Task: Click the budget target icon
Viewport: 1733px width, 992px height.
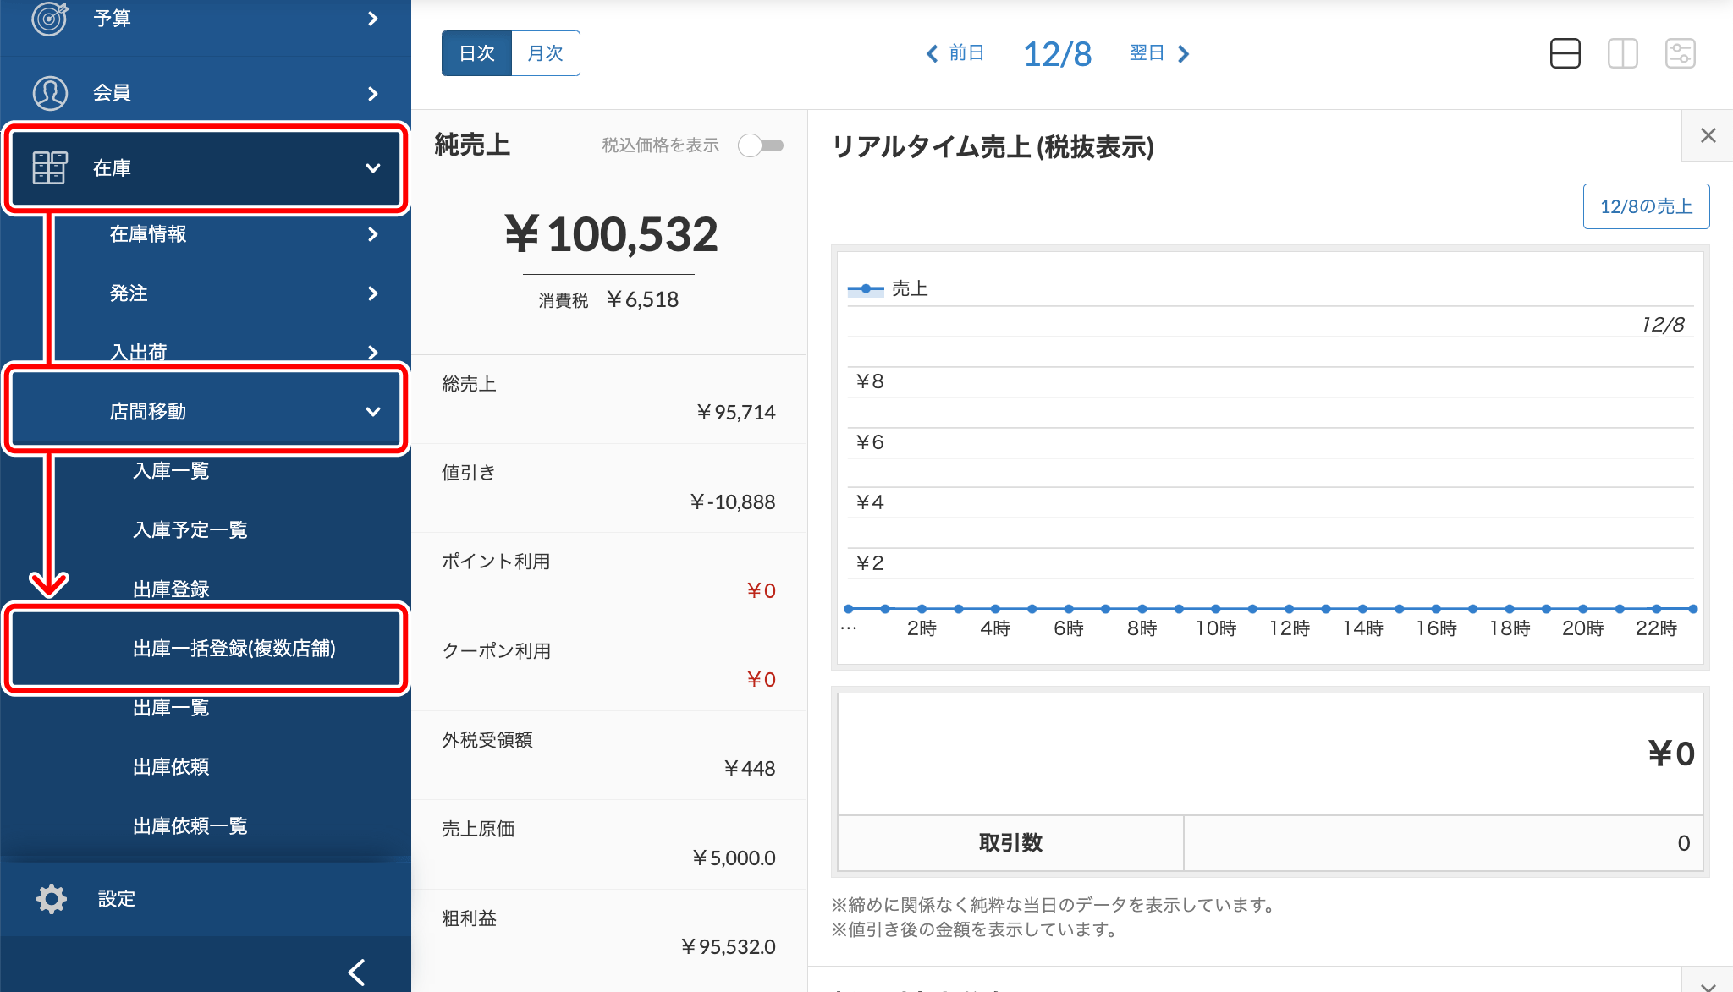Action: (49, 18)
